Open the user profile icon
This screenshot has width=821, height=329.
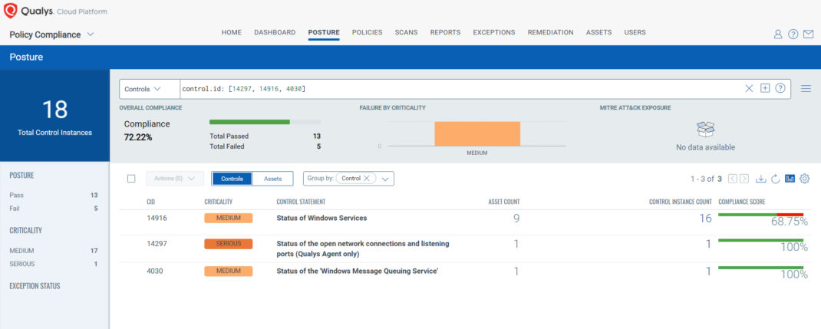778,35
